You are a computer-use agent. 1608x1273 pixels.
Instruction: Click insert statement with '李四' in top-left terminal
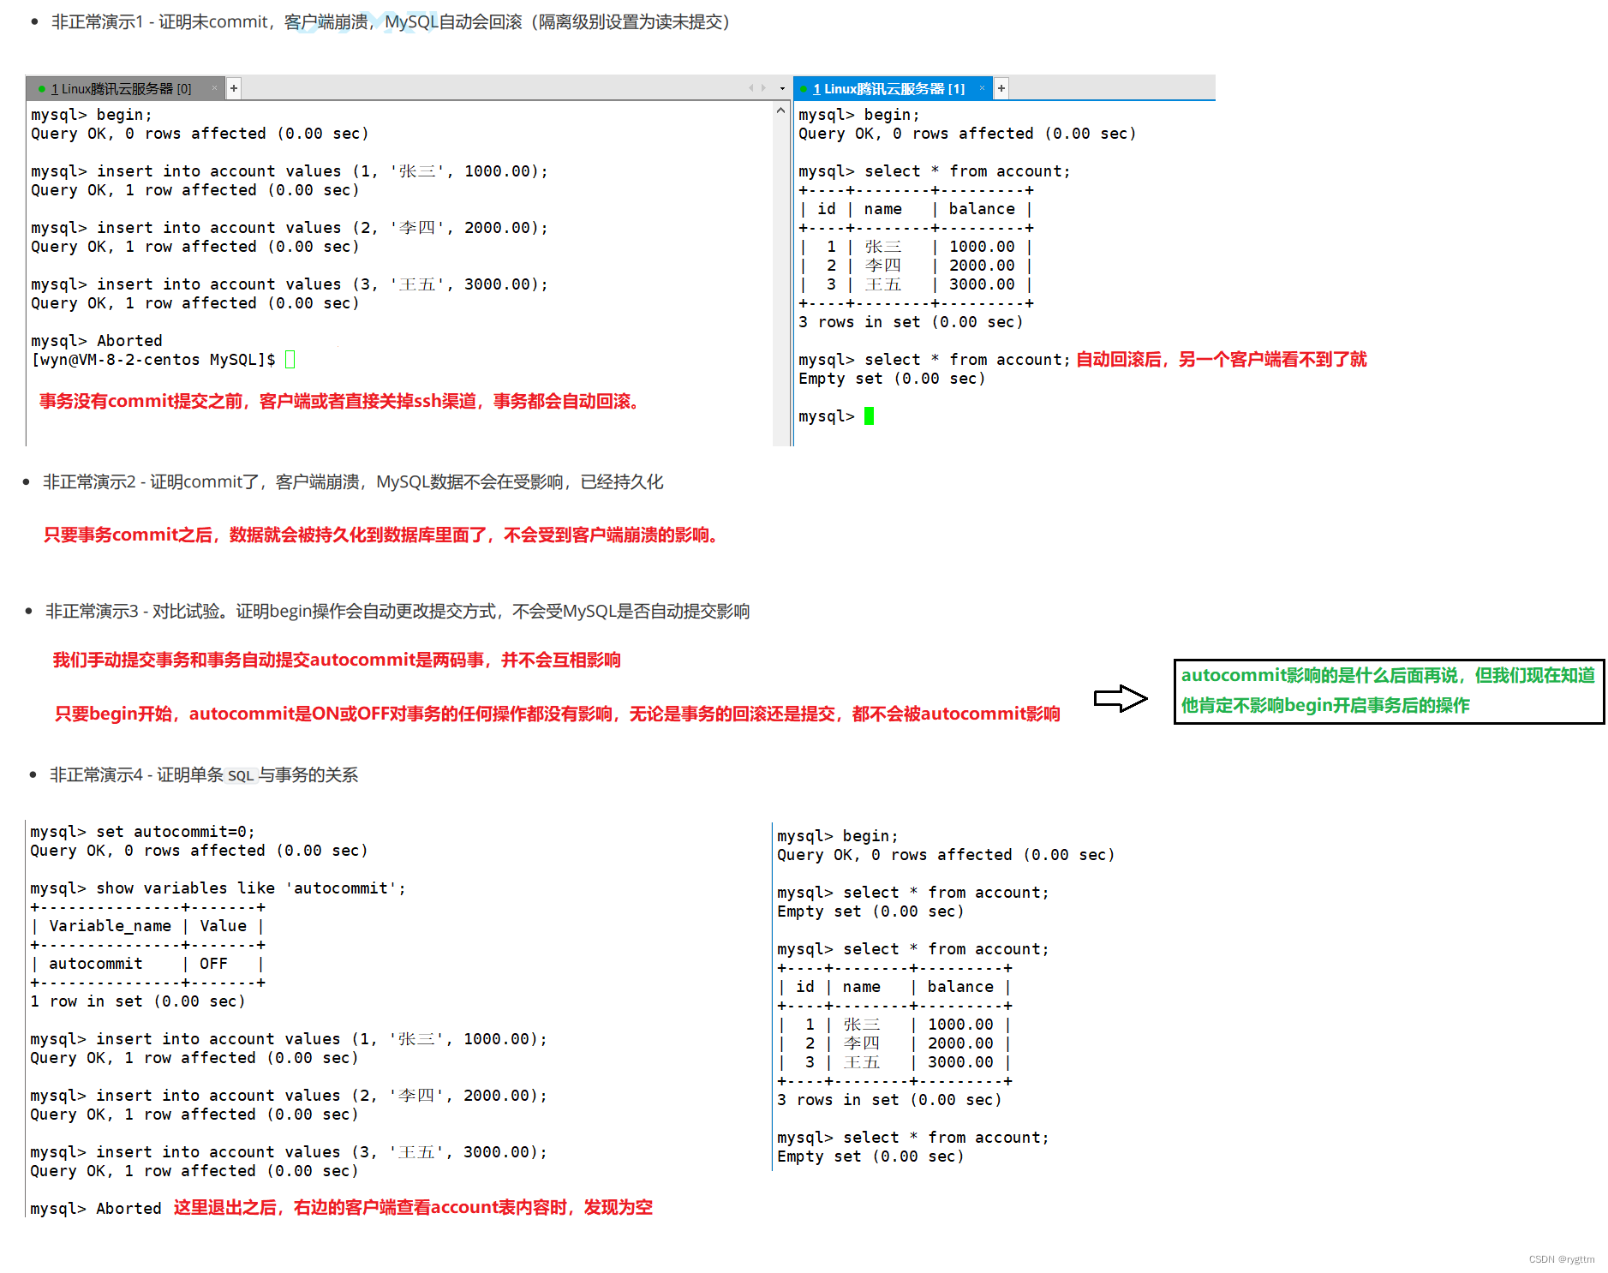click(x=290, y=228)
